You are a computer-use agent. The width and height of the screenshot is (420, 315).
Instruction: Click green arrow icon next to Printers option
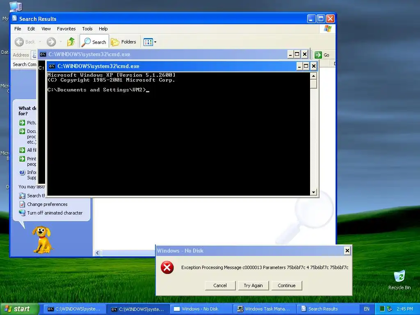22,159
